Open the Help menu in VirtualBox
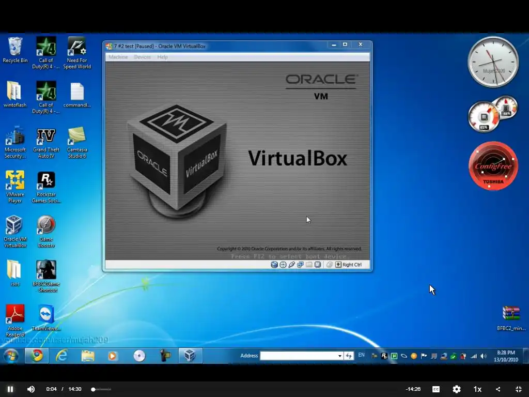 pos(162,57)
